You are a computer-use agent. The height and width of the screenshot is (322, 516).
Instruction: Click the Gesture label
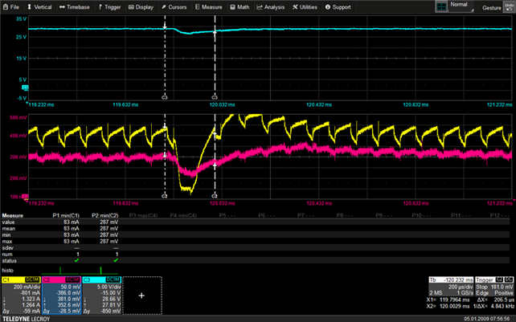[x=492, y=8]
